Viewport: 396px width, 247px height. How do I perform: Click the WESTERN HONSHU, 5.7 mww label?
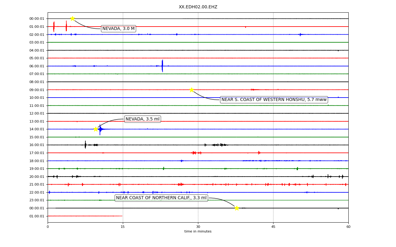(274, 100)
